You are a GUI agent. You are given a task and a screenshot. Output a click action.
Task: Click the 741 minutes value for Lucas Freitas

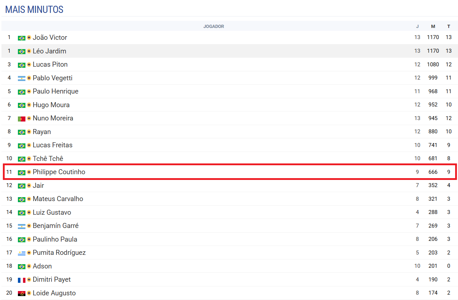[433, 145]
